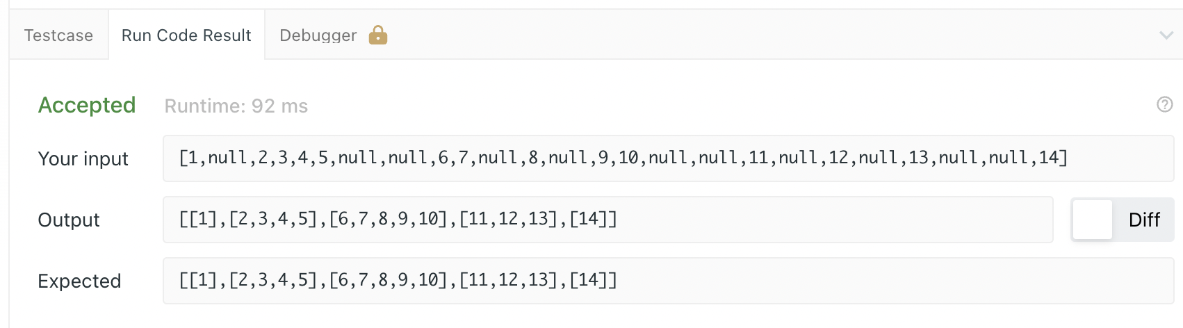Click inside the Expected result box

click(x=668, y=281)
